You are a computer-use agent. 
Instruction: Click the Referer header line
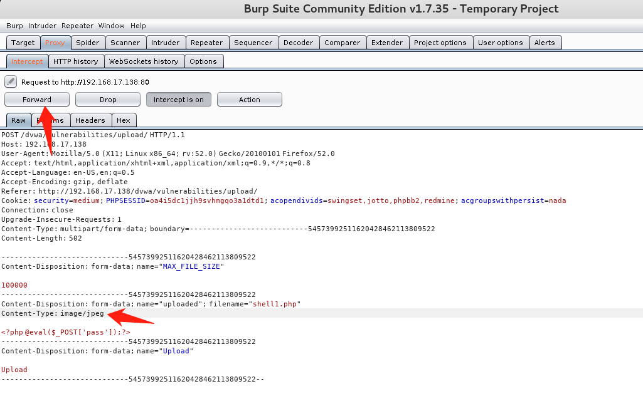129,191
